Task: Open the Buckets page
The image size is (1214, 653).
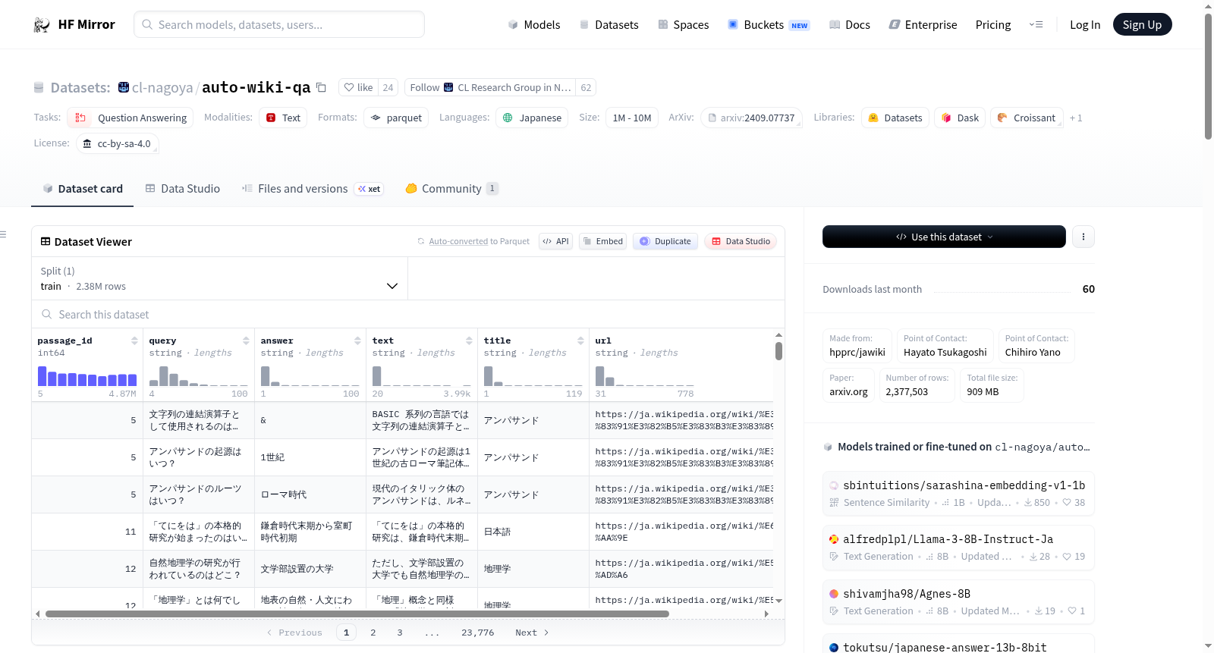Action: tap(769, 24)
